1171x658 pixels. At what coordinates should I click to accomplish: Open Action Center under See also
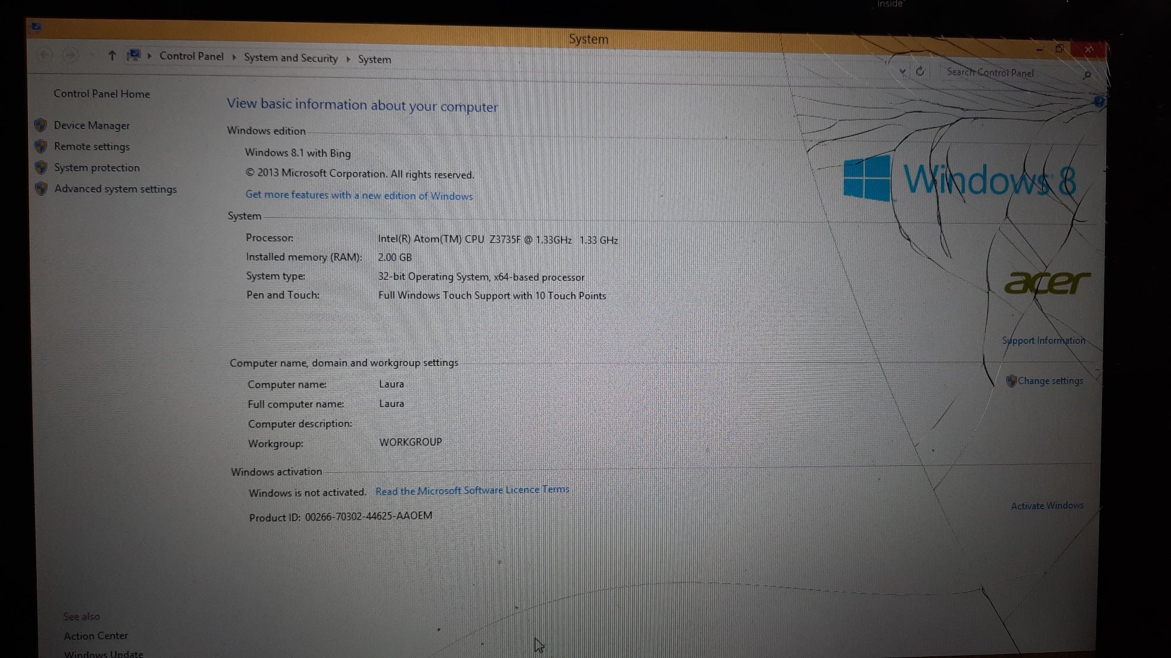coord(95,636)
